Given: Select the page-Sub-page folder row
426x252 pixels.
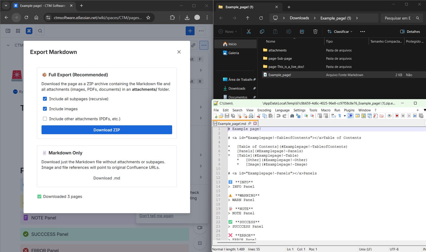Looking at the screenshot, I should coord(344,59).
